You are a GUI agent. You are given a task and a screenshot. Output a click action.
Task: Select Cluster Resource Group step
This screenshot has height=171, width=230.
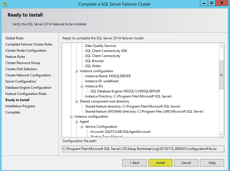pos(23,63)
